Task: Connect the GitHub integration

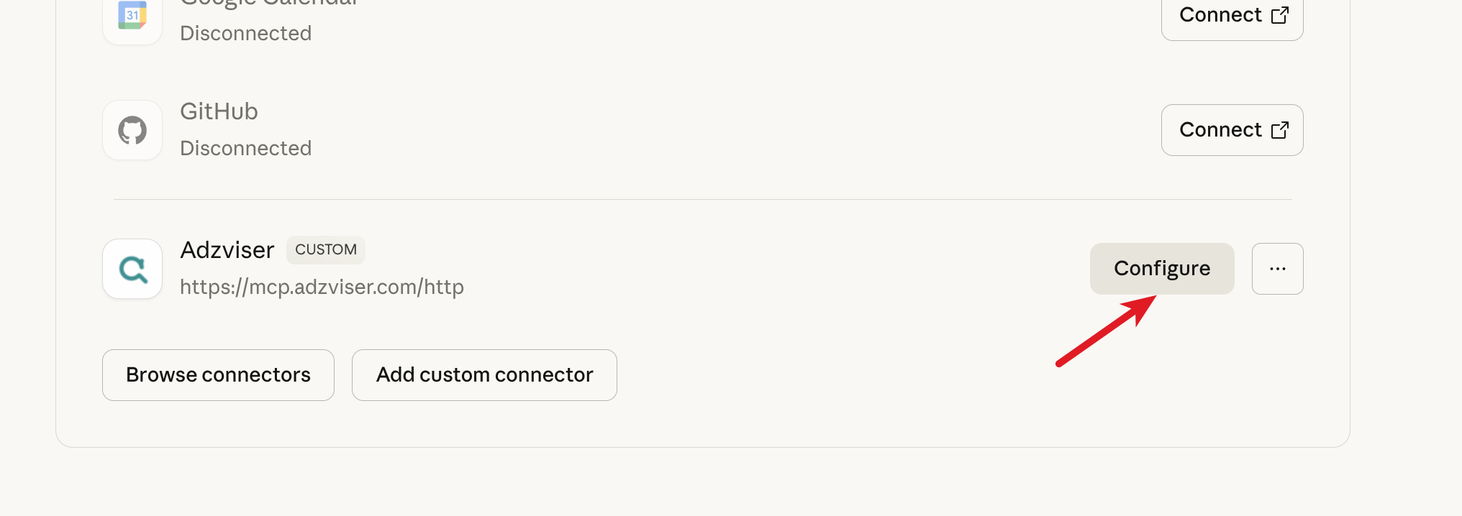Action: click(1231, 129)
